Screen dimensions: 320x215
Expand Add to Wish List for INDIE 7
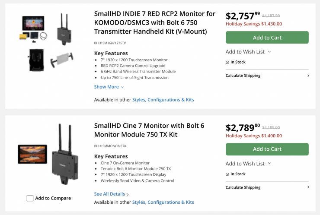tap(248, 52)
